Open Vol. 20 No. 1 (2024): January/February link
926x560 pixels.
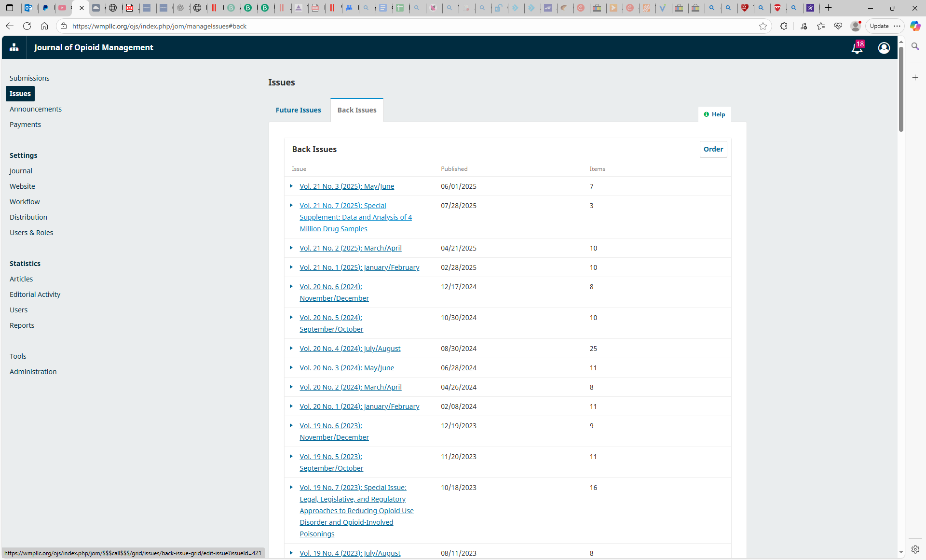click(x=359, y=406)
